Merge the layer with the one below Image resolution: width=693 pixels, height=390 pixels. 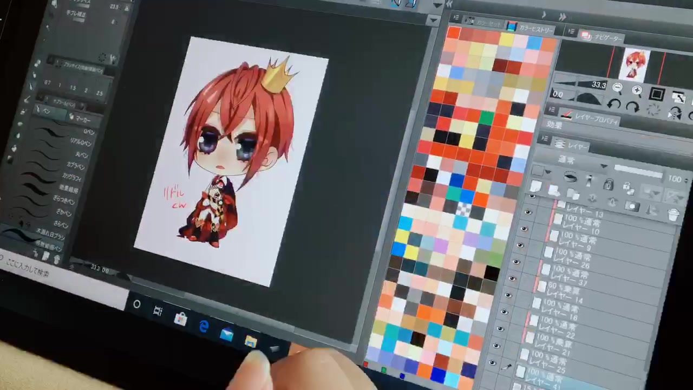[611, 202]
